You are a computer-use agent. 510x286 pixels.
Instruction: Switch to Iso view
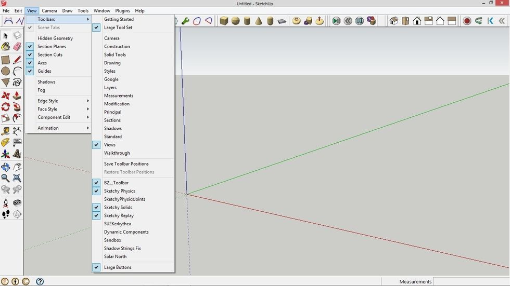394,21
